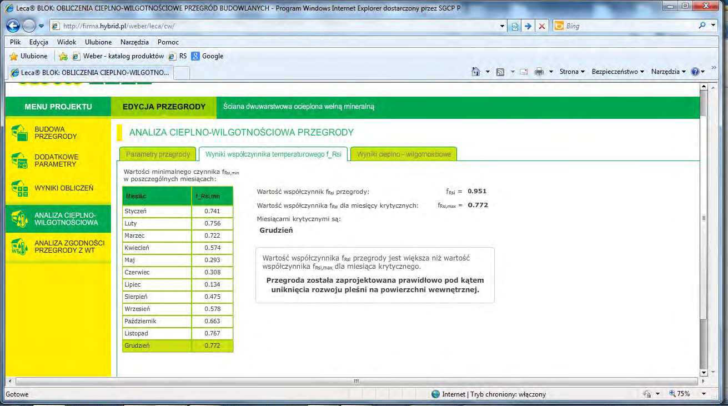Click the compatibility view icon in address bar
This screenshot has width=728, height=406.
(x=515, y=26)
